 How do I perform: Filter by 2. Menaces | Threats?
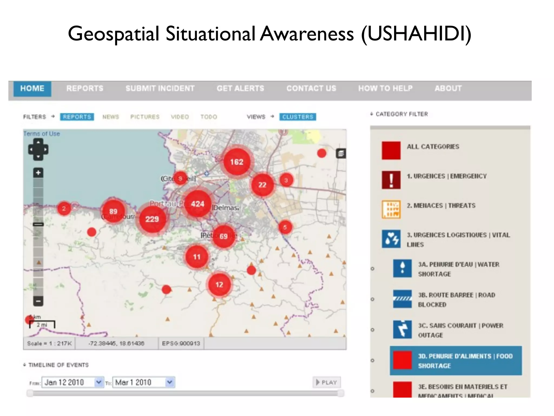(441, 206)
